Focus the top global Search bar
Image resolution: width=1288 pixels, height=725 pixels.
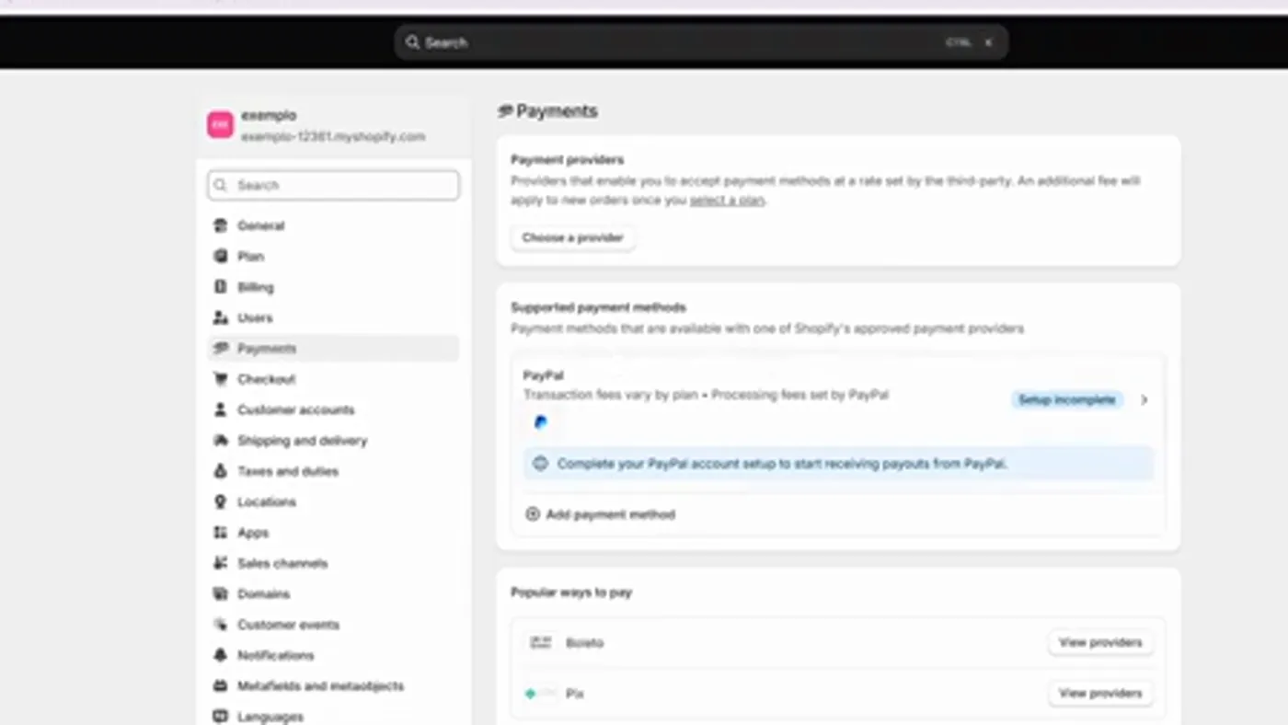701,42
